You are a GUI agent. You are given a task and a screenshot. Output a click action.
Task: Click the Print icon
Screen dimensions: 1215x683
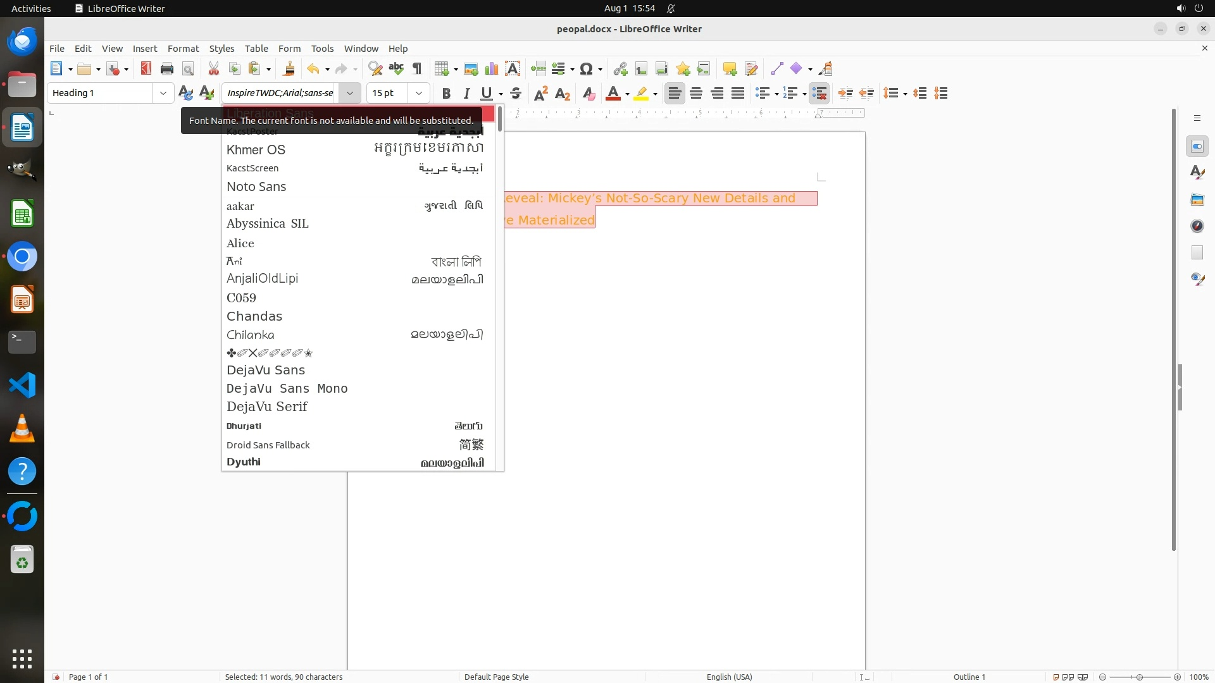point(167,69)
